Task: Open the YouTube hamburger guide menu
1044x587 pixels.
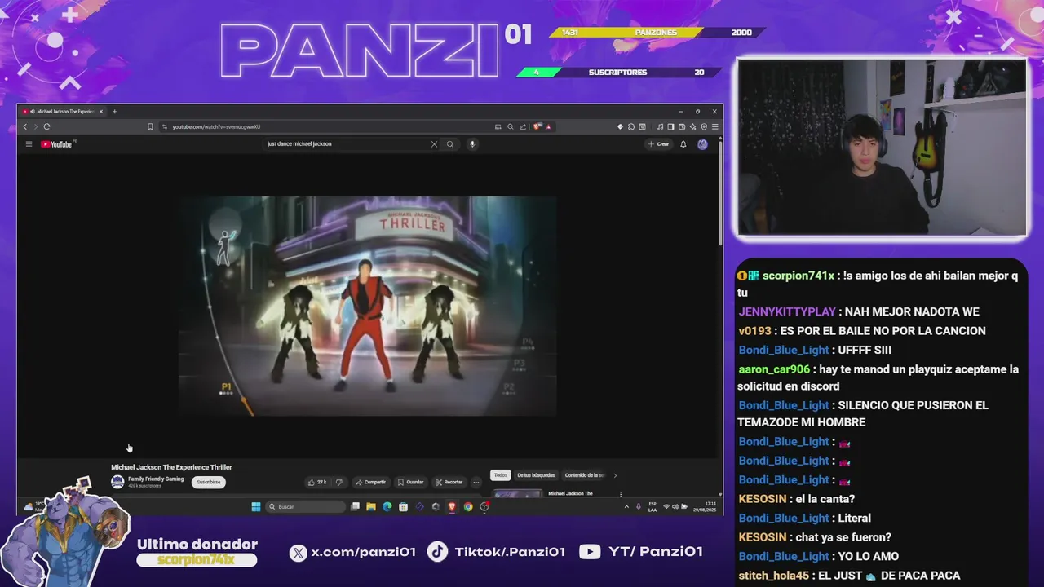Action: (x=29, y=144)
